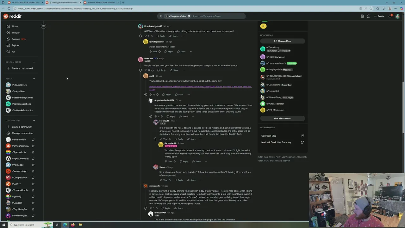Open Modmail Quick User Summary app link
This screenshot has width=405, height=228.
282,142
